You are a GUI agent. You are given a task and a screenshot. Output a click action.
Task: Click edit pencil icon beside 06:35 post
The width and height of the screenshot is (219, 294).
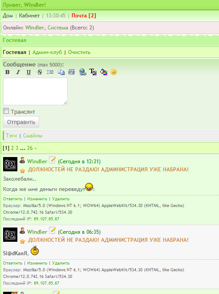53,230
